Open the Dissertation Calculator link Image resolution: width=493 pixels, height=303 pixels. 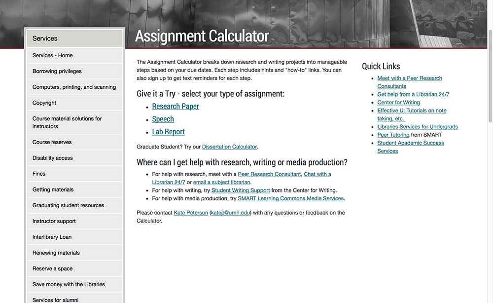pos(230,147)
